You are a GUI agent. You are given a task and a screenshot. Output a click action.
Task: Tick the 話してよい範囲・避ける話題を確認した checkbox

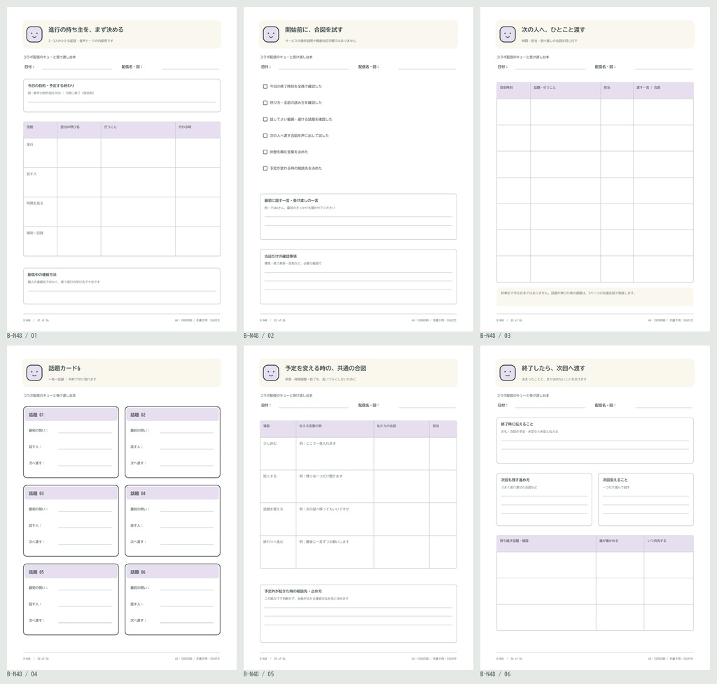[x=265, y=119]
